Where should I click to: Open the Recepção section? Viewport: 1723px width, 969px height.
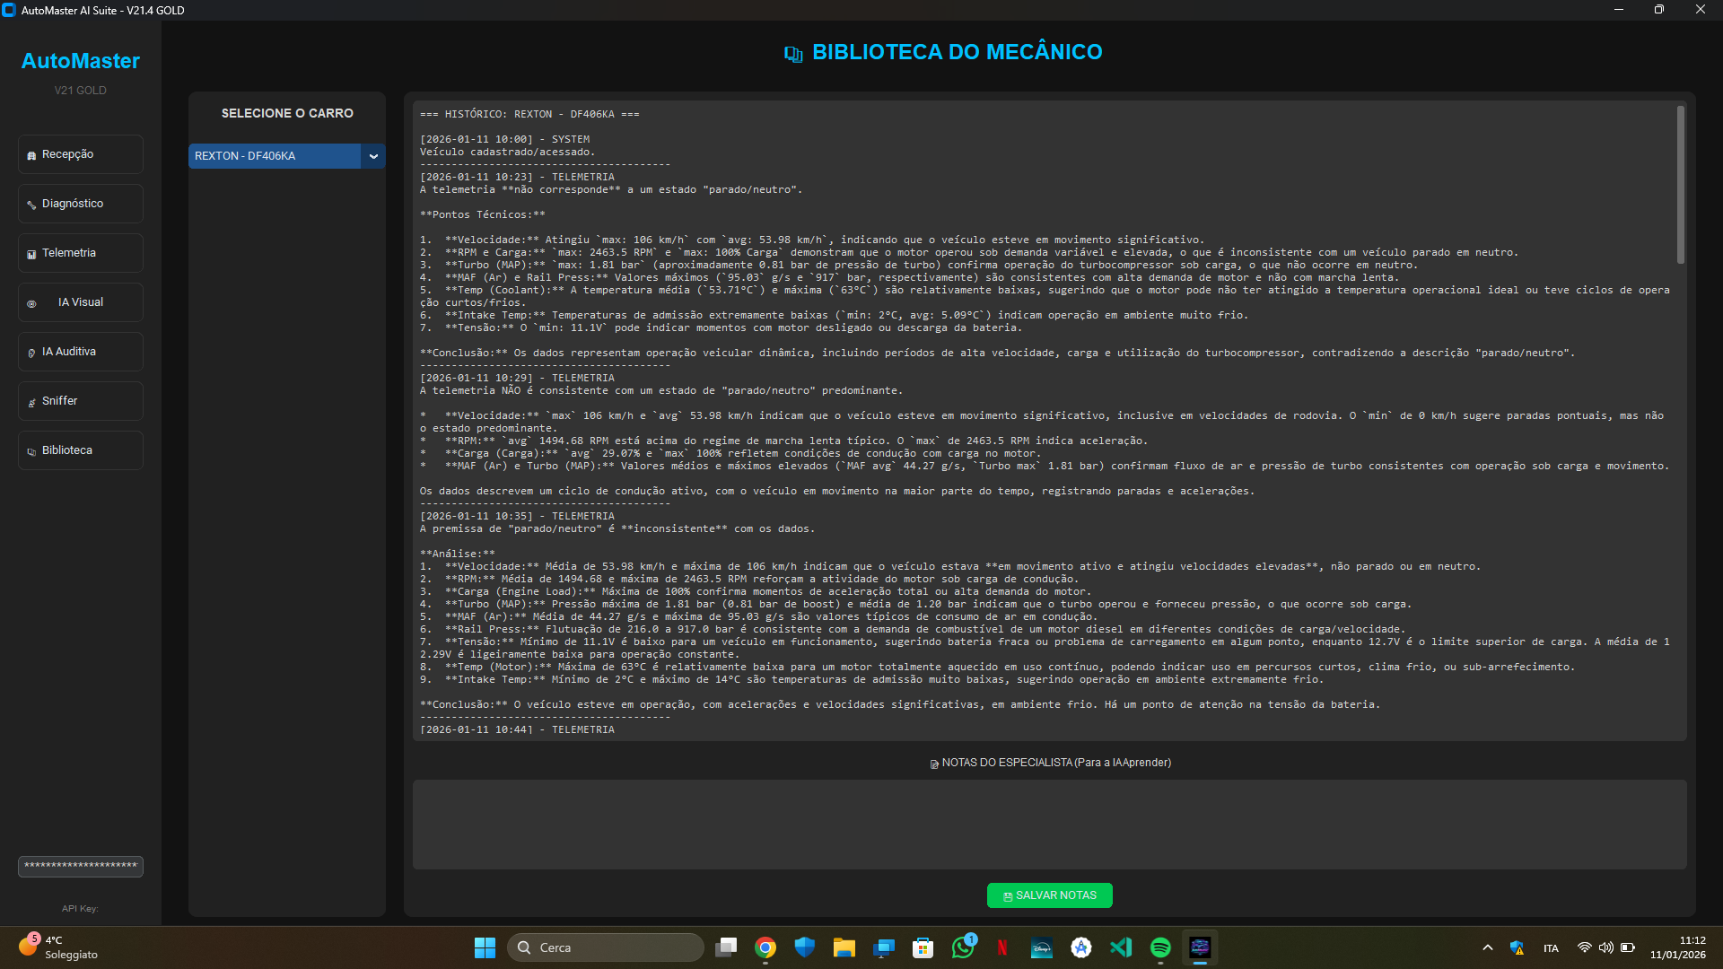(80, 154)
